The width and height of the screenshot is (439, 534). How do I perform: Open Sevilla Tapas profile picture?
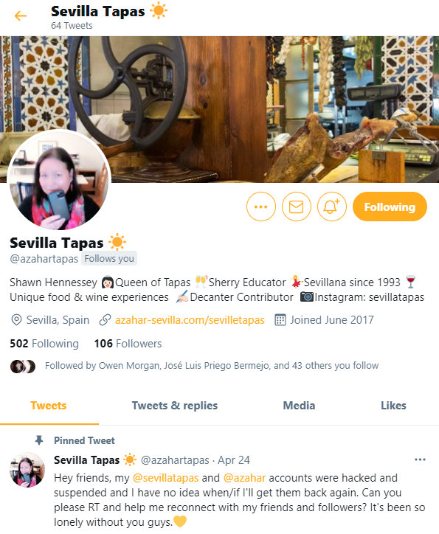tap(59, 180)
